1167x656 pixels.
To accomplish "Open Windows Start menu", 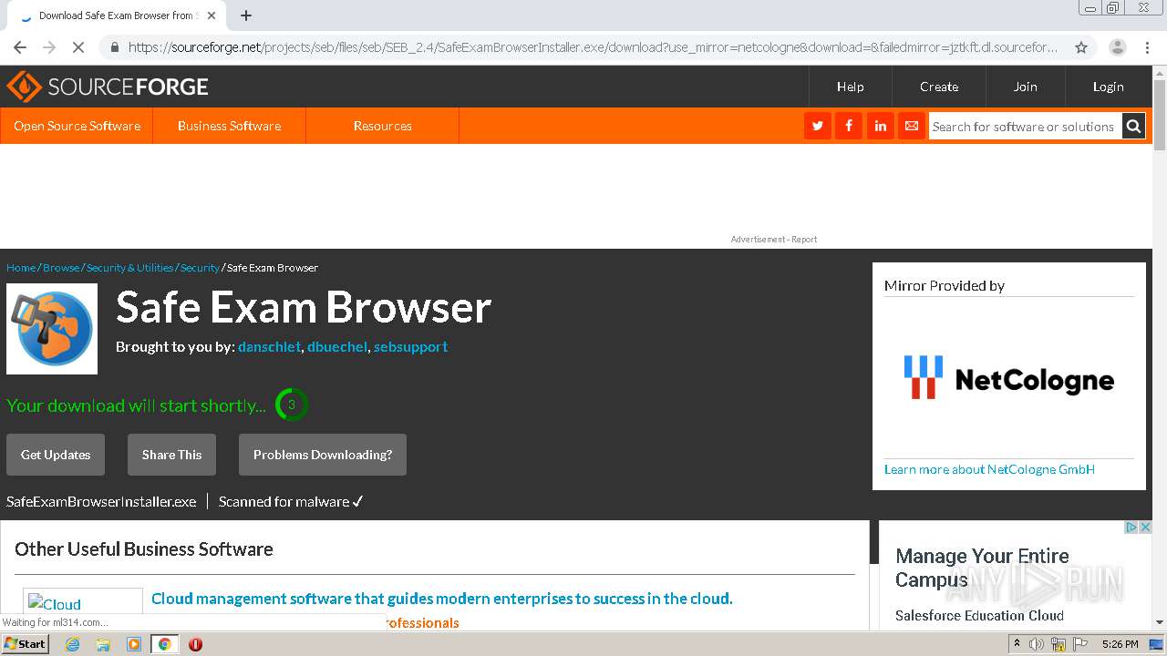I will pos(26,643).
